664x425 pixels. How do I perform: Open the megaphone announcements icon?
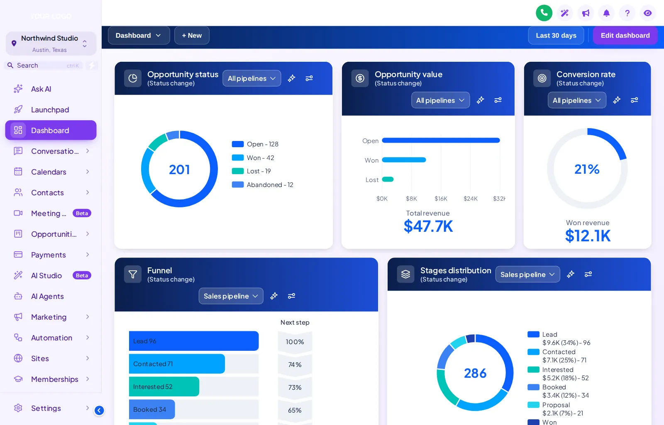pyautogui.click(x=586, y=13)
